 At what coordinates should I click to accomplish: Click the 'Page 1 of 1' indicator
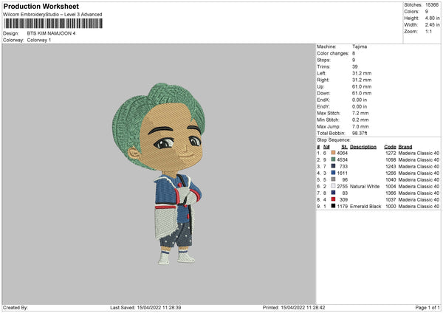click(427, 308)
